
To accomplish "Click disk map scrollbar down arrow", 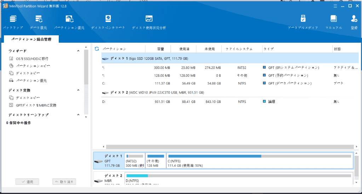I will (356, 182).
